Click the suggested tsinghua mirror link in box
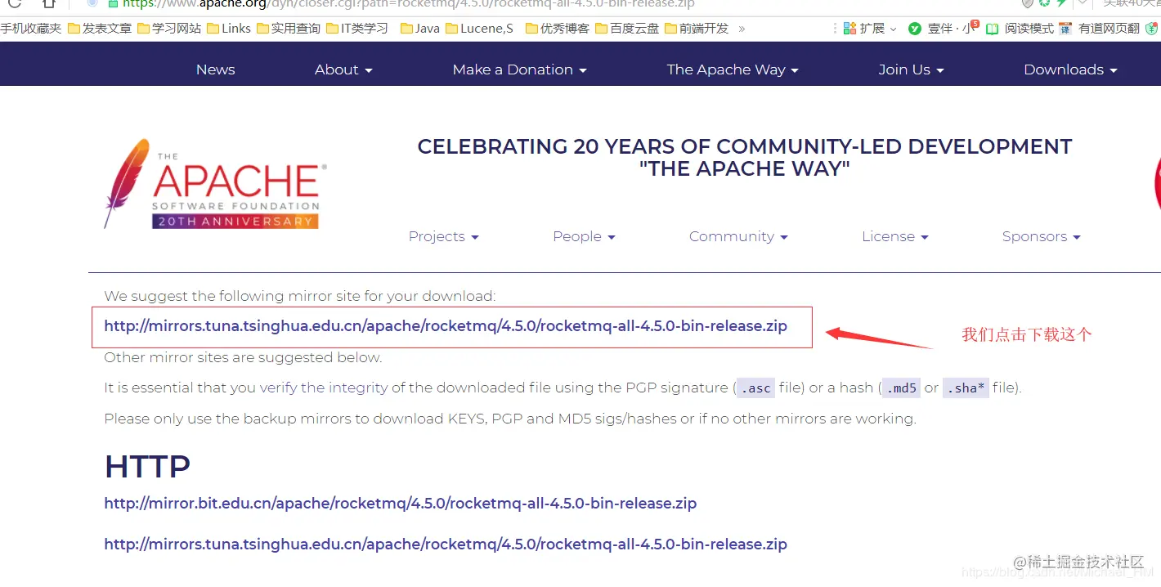Screen dimensions: 1161x587 click(x=446, y=326)
